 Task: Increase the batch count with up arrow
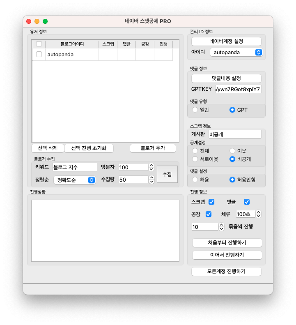click(221, 225)
